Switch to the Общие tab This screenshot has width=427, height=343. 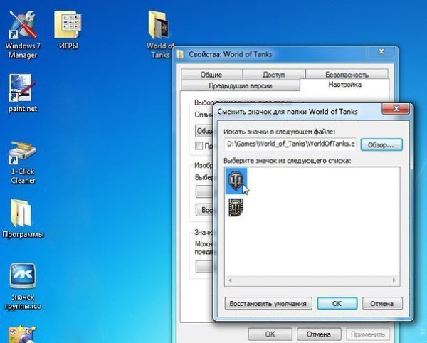211,75
